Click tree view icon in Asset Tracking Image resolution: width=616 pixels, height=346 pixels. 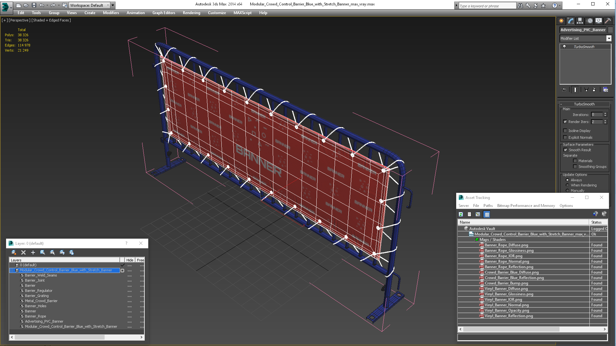(478, 214)
